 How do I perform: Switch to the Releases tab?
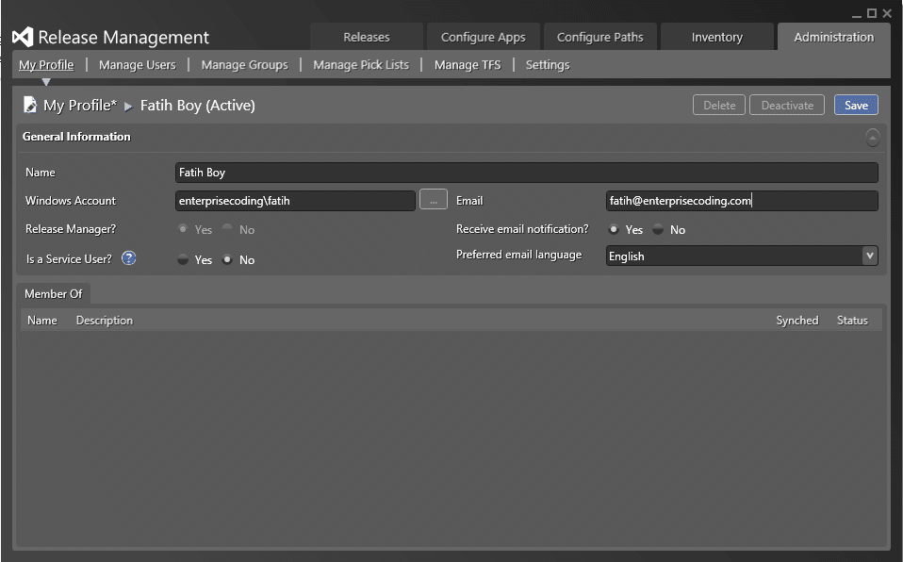[x=367, y=37]
